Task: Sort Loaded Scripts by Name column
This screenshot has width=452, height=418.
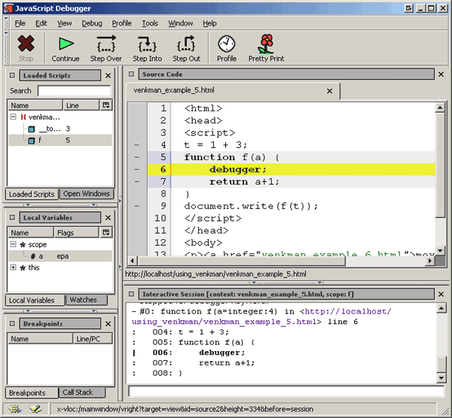Action: point(35,105)
